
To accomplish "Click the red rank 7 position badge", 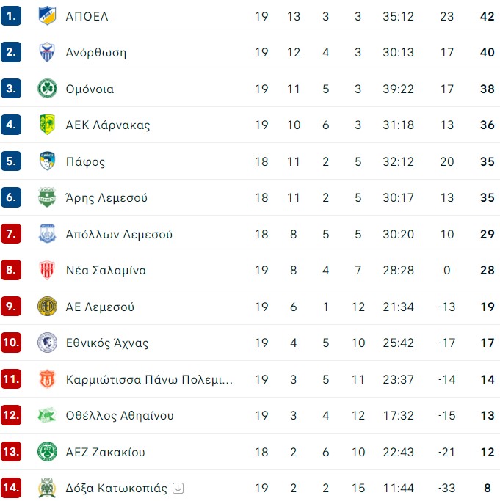I will [x=11, y=234].
